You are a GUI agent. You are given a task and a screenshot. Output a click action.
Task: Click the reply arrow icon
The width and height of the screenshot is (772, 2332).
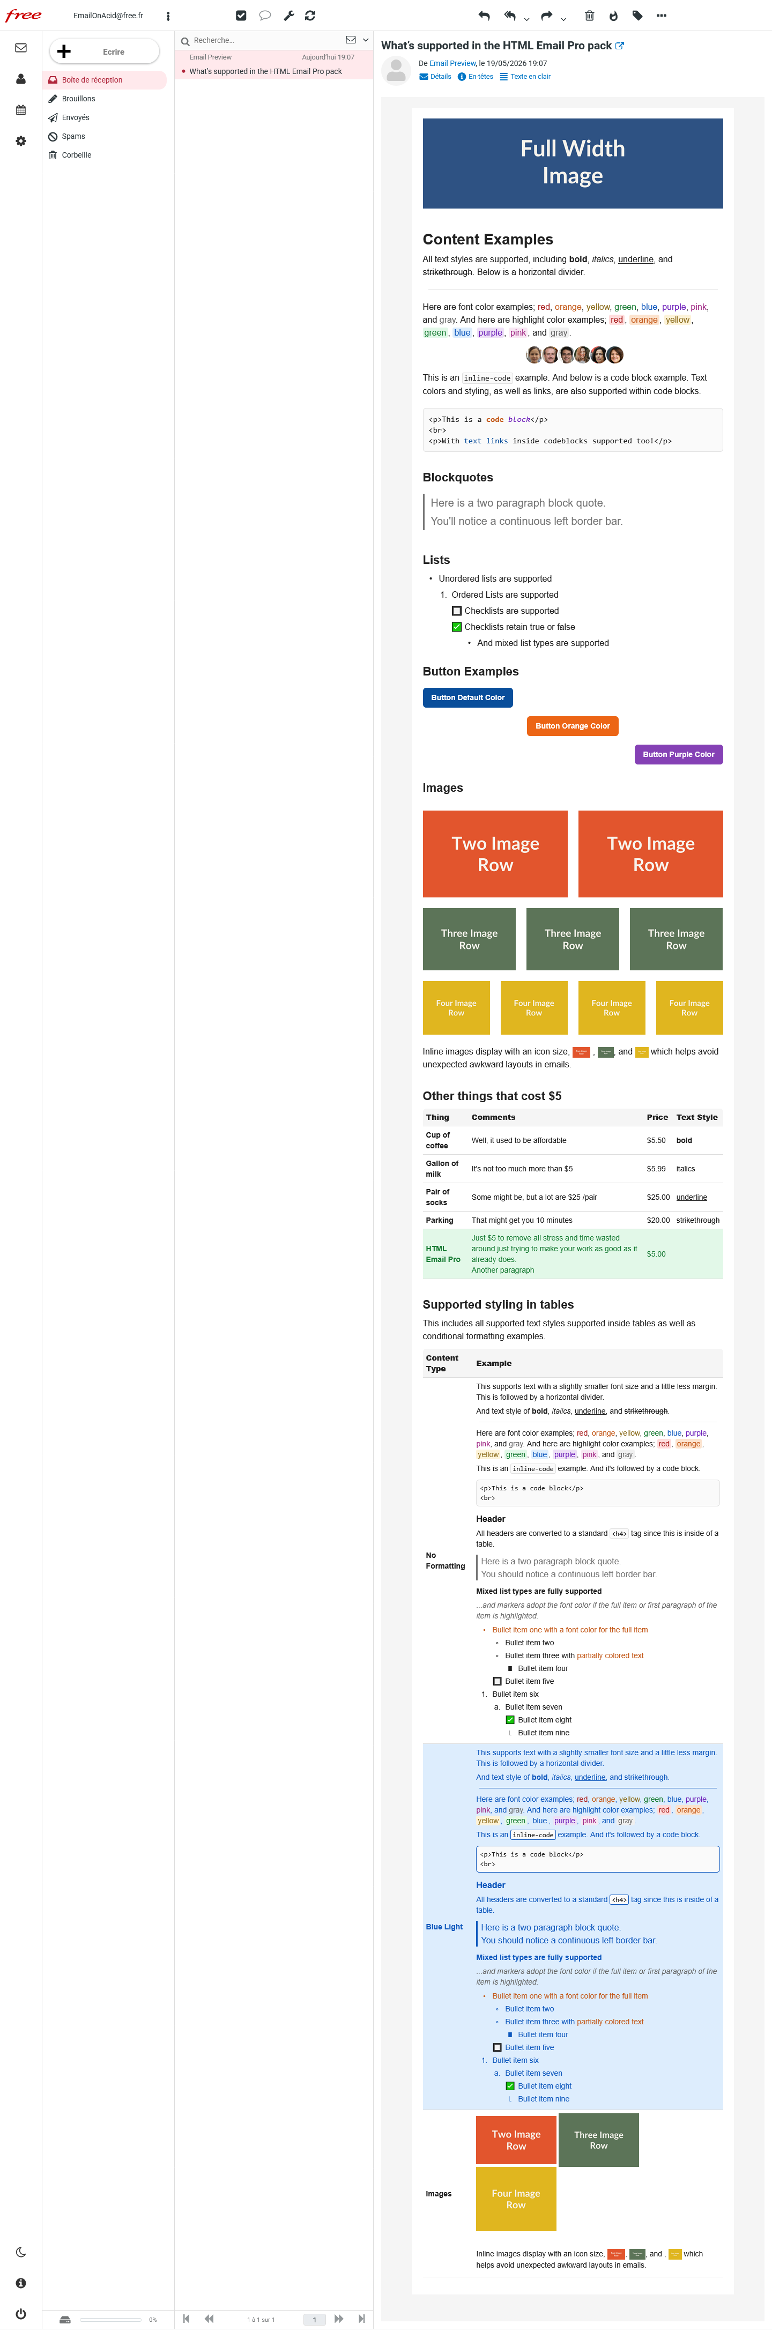(x=484, y=16)
